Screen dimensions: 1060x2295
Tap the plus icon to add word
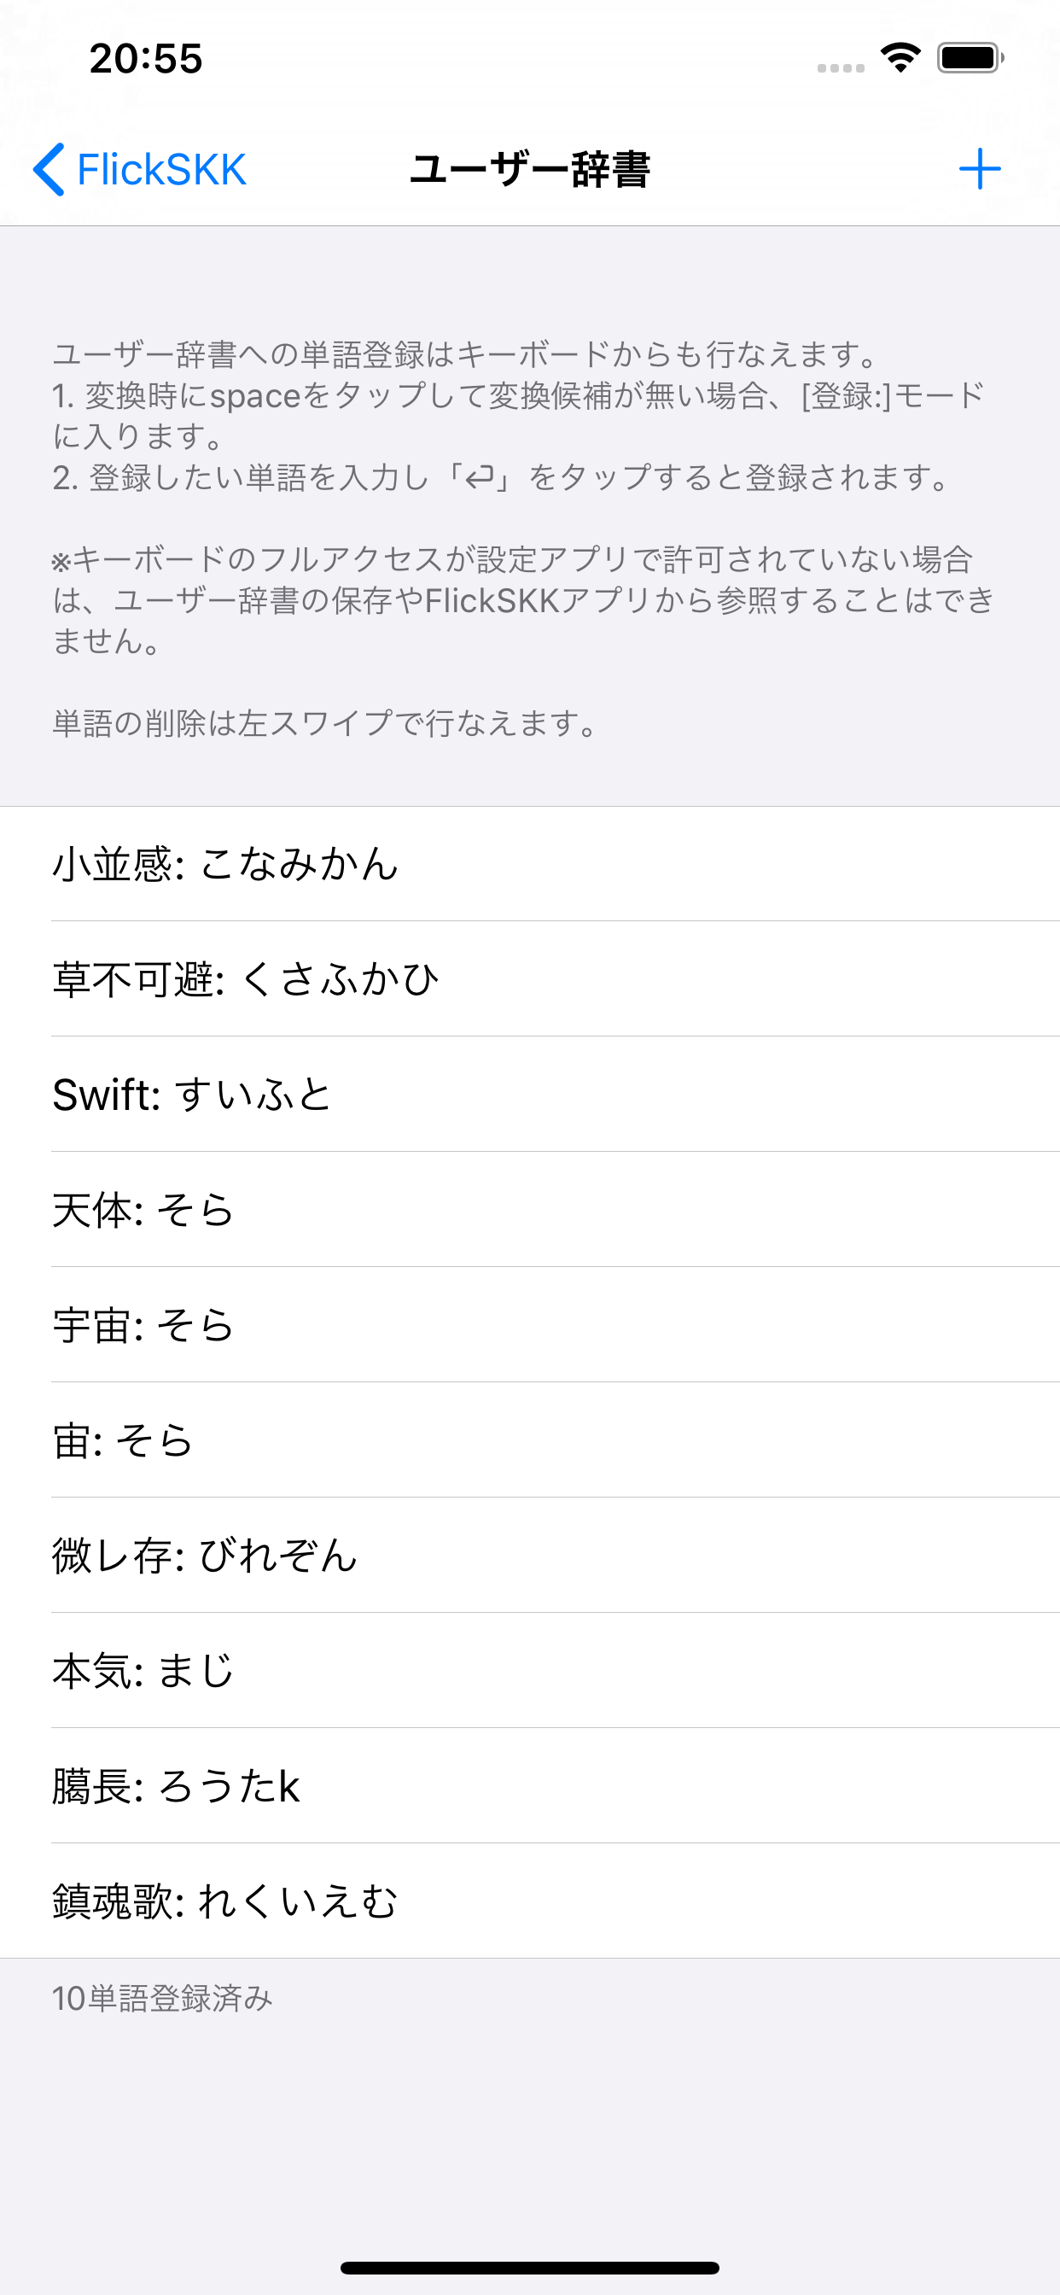coord(979,169)
